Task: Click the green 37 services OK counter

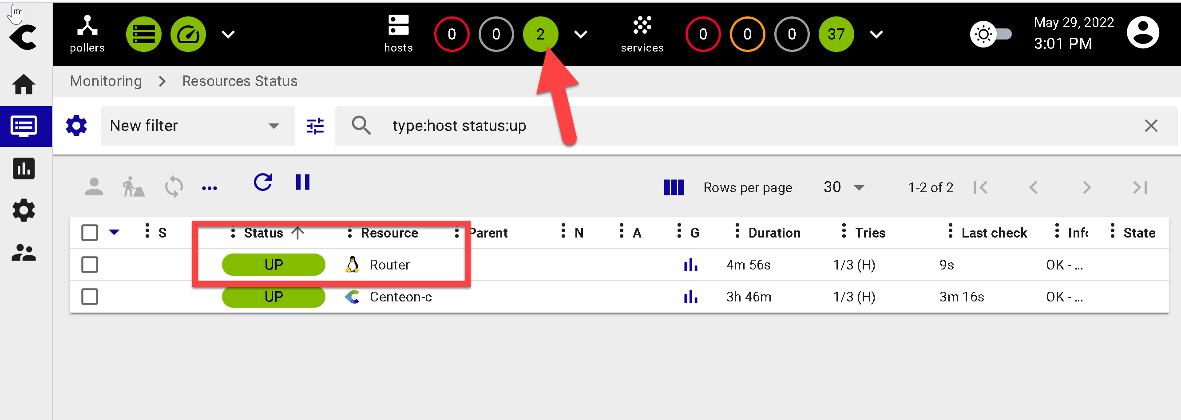Action: 836,34
